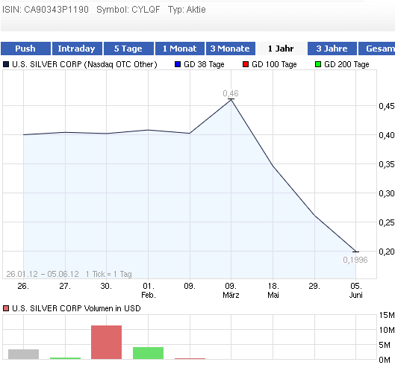Click the GD 100 Tage legend label
The image size is (395, 365).
pos(274,64)
